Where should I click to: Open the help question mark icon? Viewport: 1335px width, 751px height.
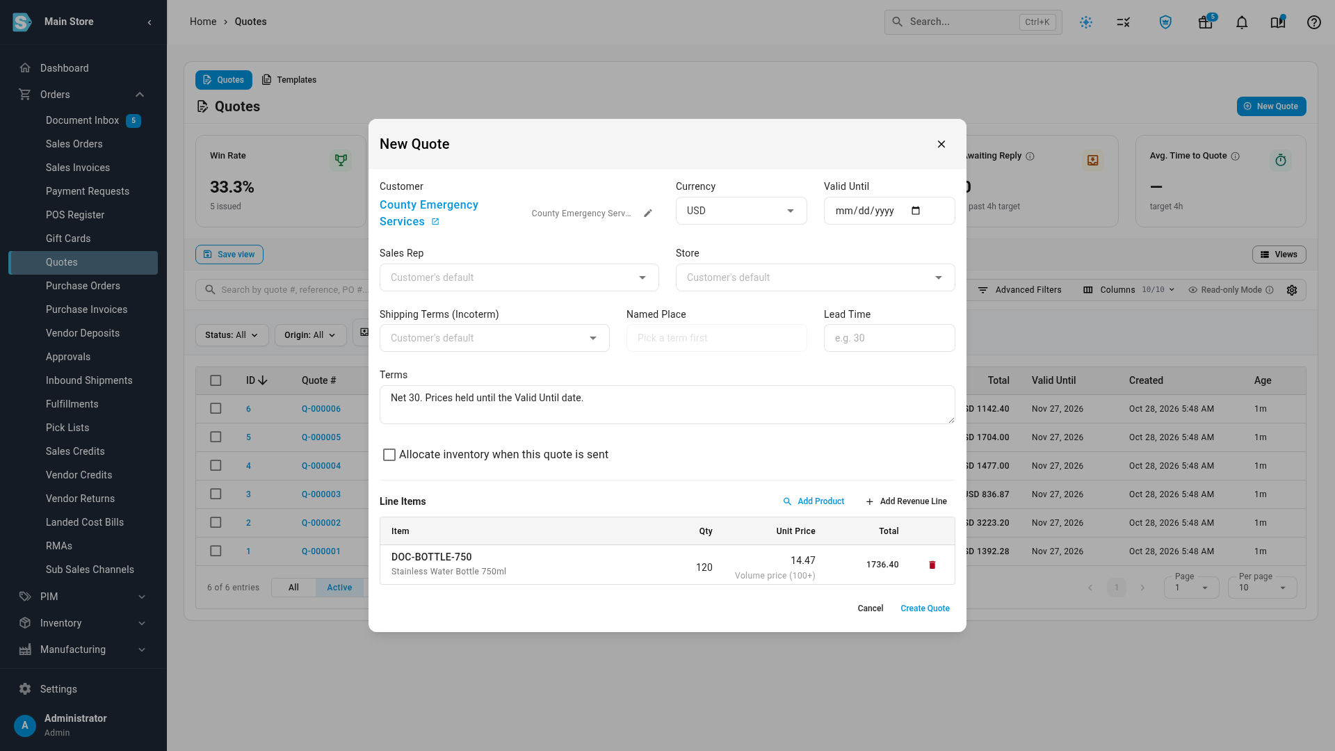coord(1313,22)
